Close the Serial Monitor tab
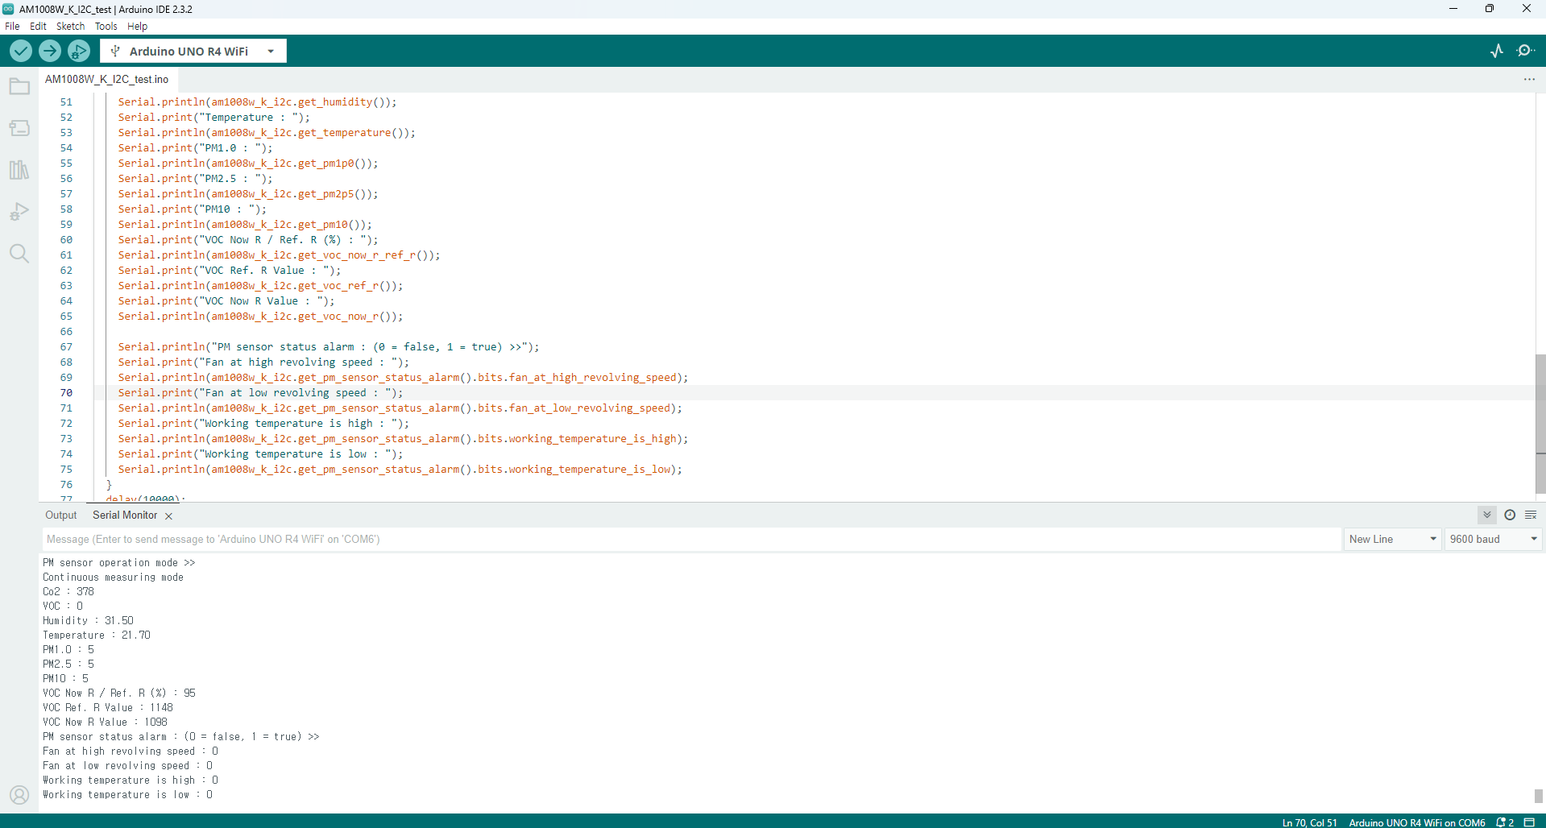This screenshot has height=828, width=1546. coord(168,515)
